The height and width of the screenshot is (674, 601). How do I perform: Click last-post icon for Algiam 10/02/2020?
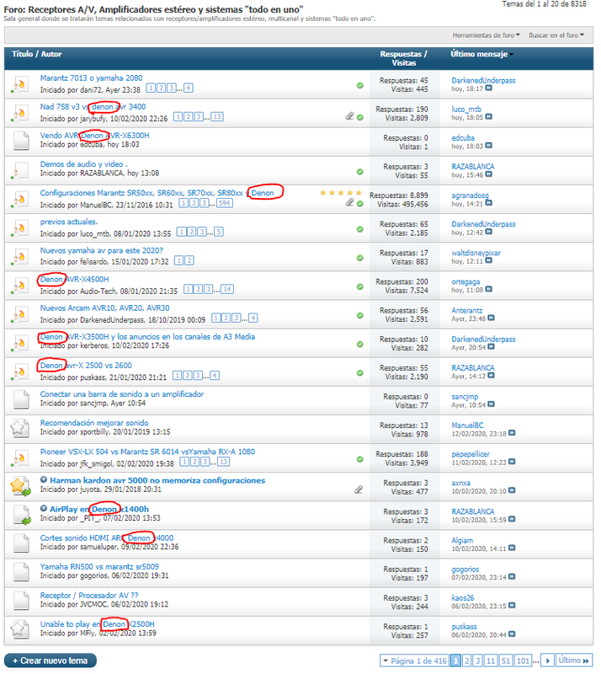(512, 548)
